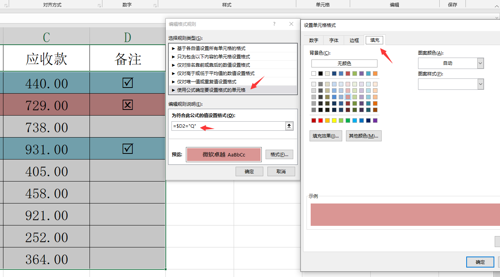Image resolution: width=500 pixels, height=277 pixels.
Task: Select the cell containing 440.00
Action: [x=47, y=83]
